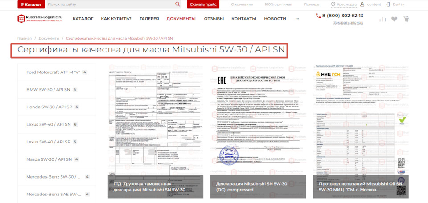Click the logout door icon

[388, 4]
